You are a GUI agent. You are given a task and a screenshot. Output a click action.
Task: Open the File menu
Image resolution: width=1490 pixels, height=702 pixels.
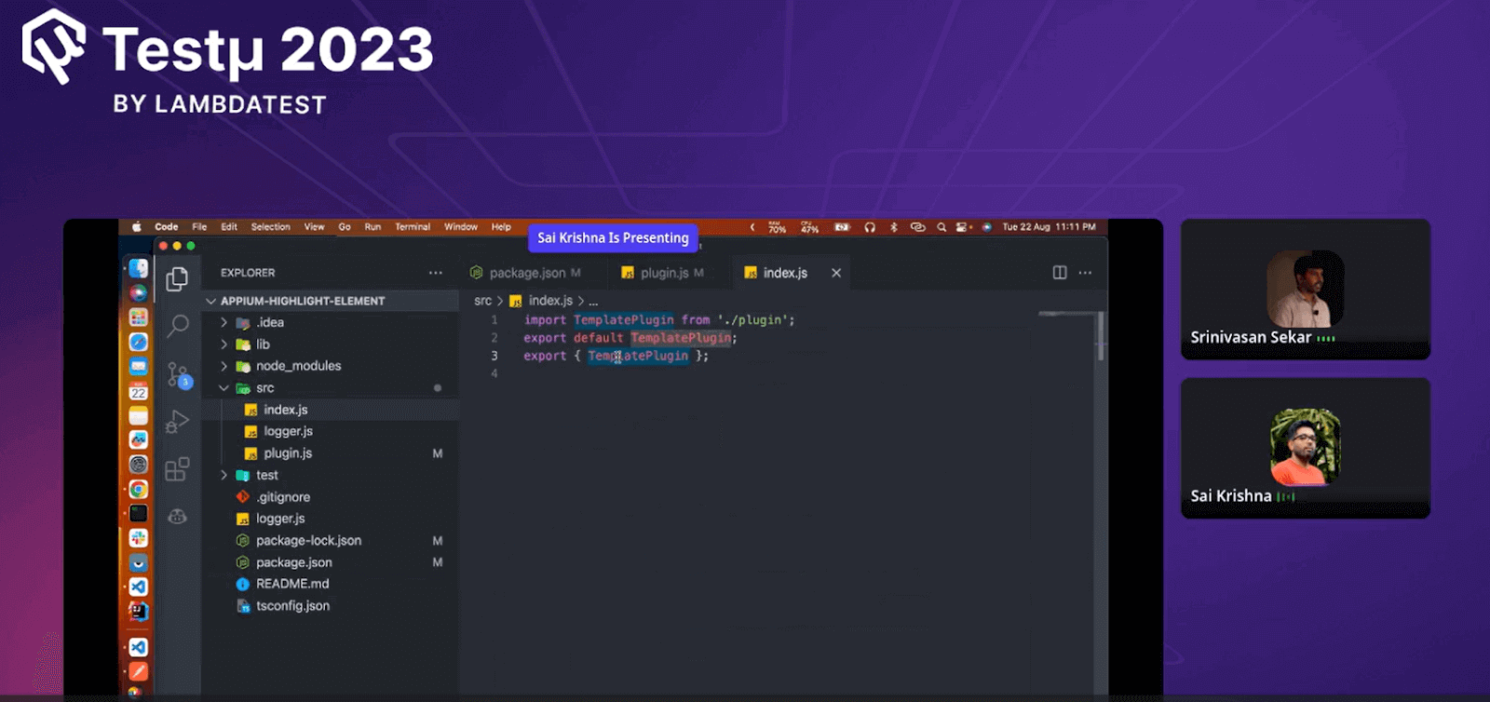tap(199, 226)
